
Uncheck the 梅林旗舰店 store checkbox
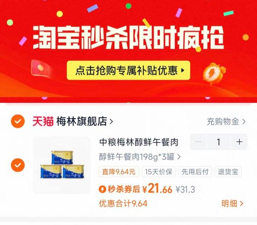point(18,121)
